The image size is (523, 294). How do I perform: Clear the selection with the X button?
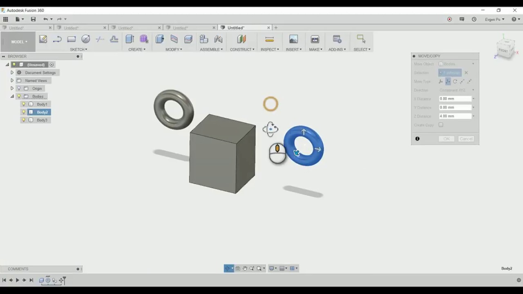pyautogui.click(x=466, y=73)
